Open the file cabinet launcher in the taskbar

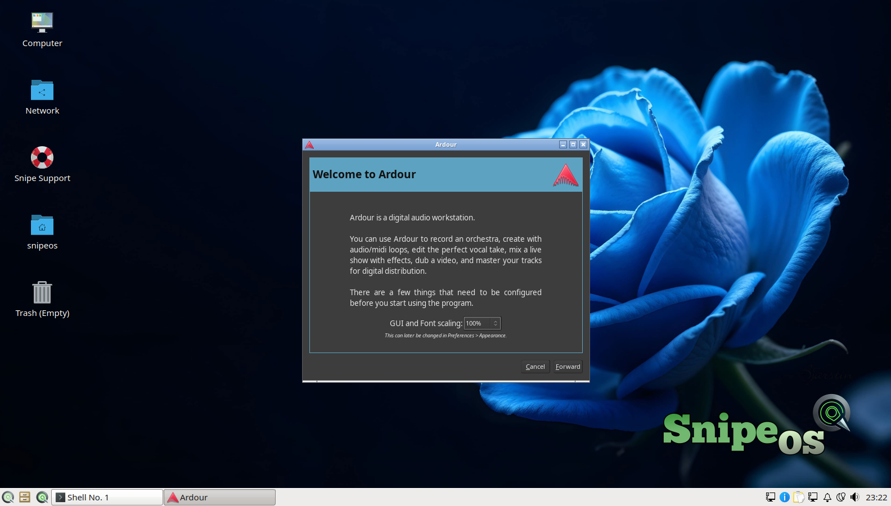click(25, 497)
